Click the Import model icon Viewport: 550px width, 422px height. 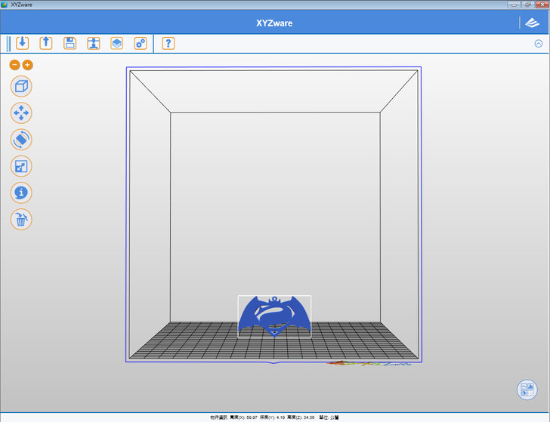click(22, 43)
